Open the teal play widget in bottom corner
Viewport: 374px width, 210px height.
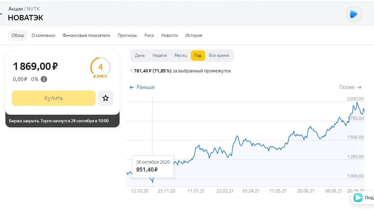pos(358,197)
